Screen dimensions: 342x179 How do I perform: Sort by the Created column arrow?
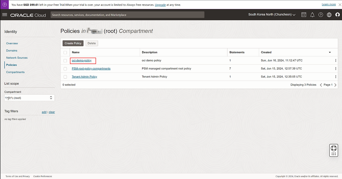tap(330, 52)
